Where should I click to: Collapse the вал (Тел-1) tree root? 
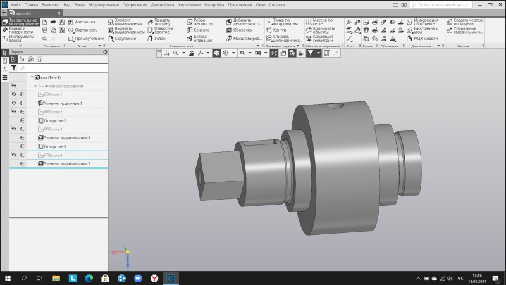click(x=32, y=77)
